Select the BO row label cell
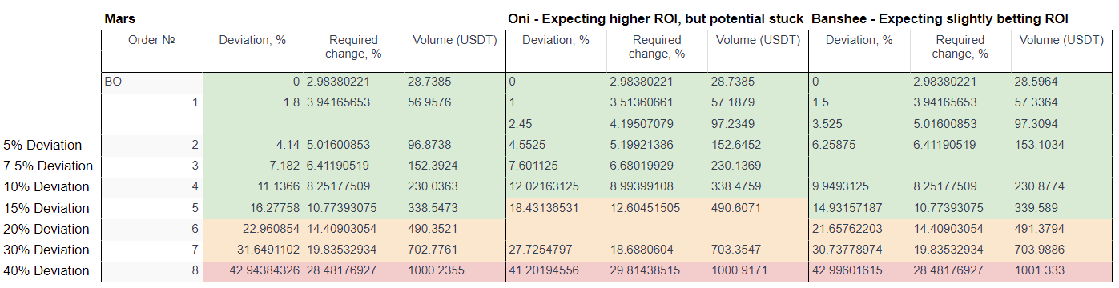The image size is (1119, 288). coord(152,82)
